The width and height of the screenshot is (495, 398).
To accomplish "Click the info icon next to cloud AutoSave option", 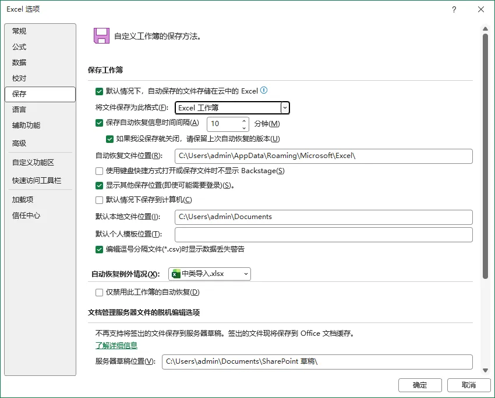I will tap(264, 91).
